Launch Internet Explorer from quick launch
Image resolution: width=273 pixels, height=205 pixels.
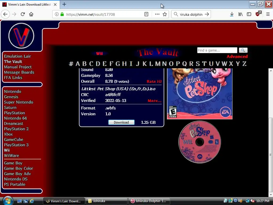tap(32, 201)
